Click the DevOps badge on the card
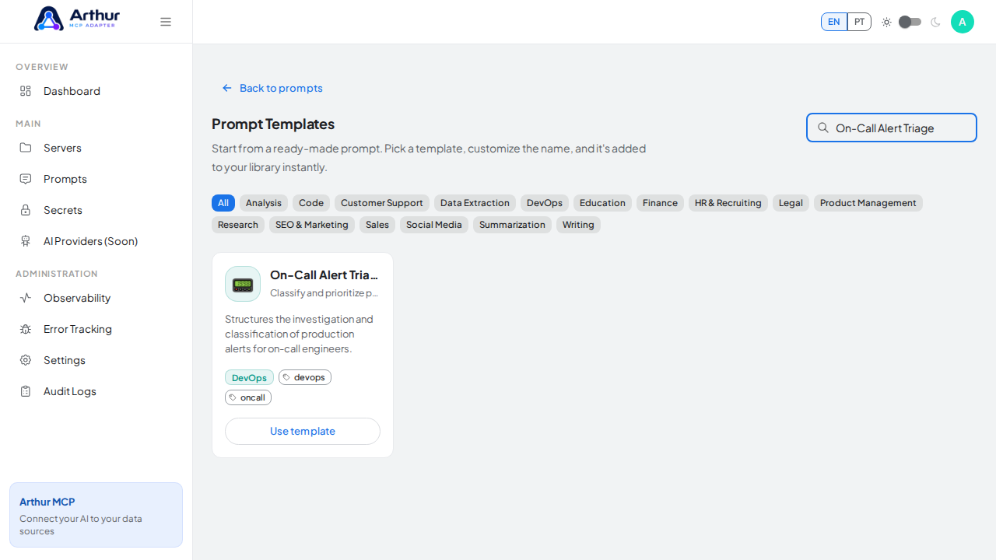 click(x=249, y=377)
